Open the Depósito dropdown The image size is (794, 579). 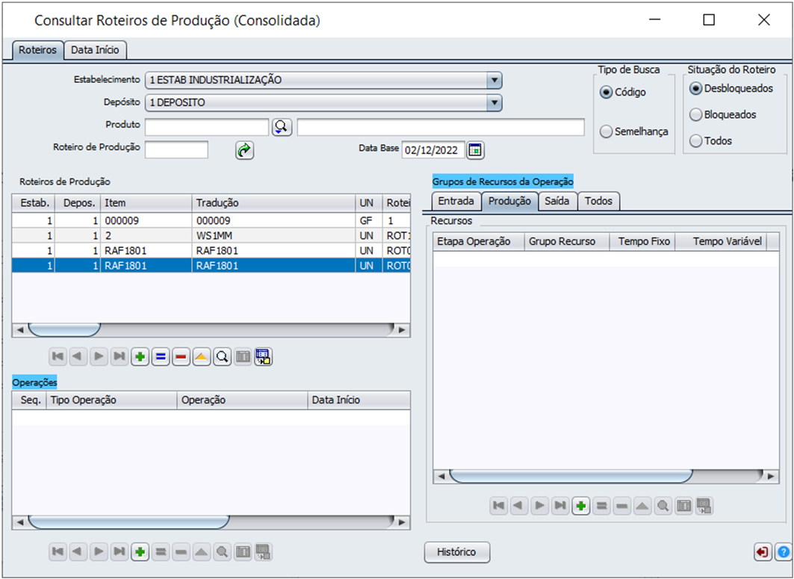(x=494, y=103)
